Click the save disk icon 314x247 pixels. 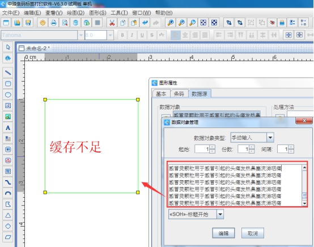(28, 23)
